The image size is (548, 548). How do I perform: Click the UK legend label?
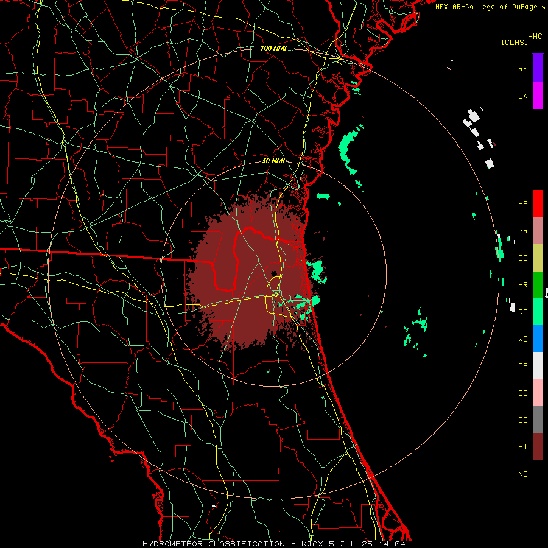click(522, 96)
